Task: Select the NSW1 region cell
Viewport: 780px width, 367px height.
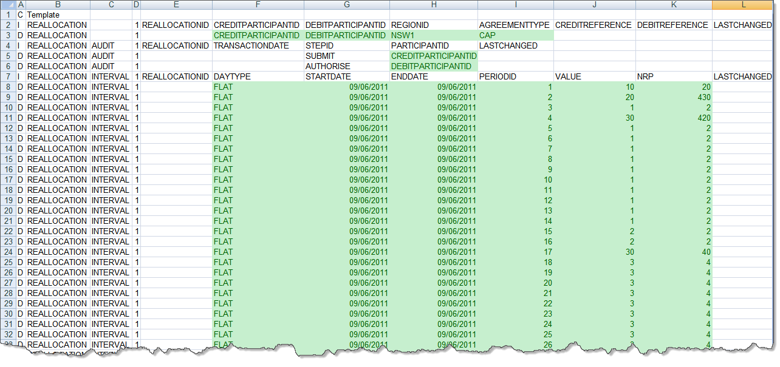Action: point(433,36)
